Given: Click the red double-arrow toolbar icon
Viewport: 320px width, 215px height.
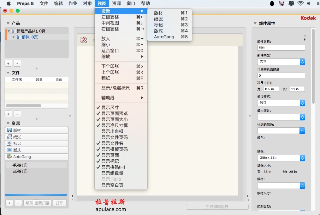Looking at the screenshot, I should [x=83, y=40].
